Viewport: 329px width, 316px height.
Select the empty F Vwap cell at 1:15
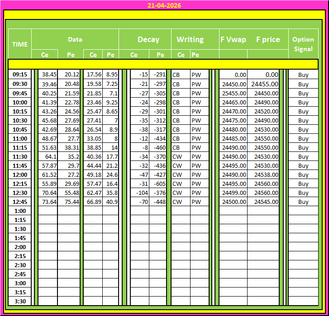point(233,220)
